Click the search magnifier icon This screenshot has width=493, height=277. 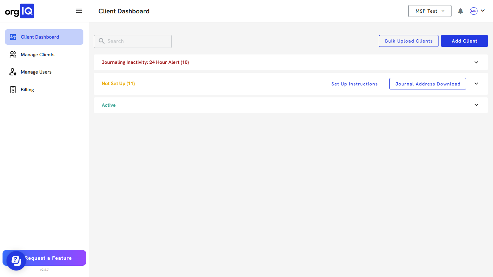coord(102,41)
